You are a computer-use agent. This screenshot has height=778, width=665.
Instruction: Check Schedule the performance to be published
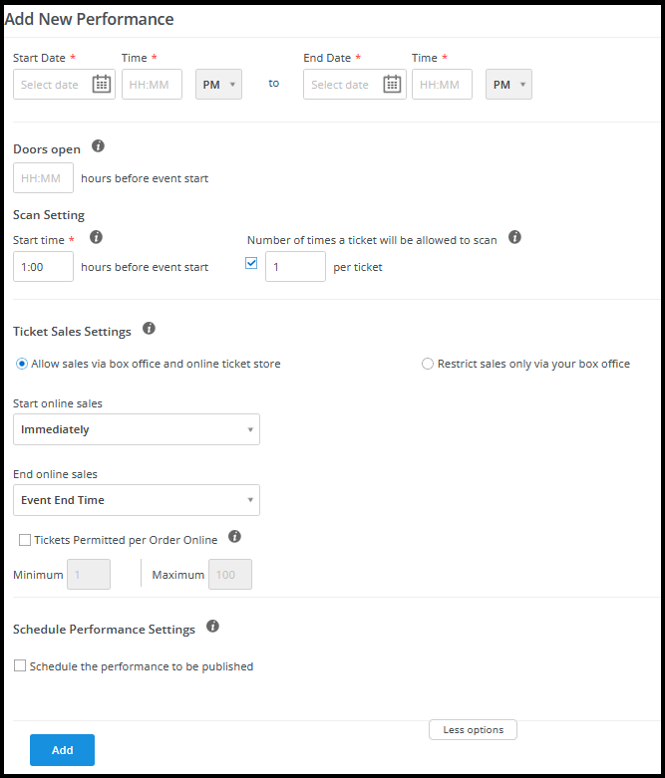tap(20, 665)
